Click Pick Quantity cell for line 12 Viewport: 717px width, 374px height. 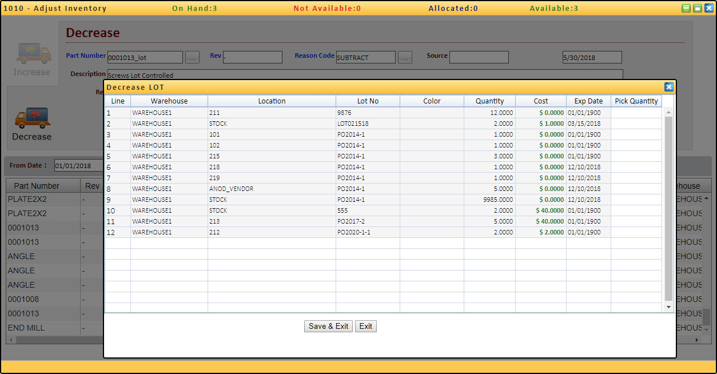(x=636, y=232)
